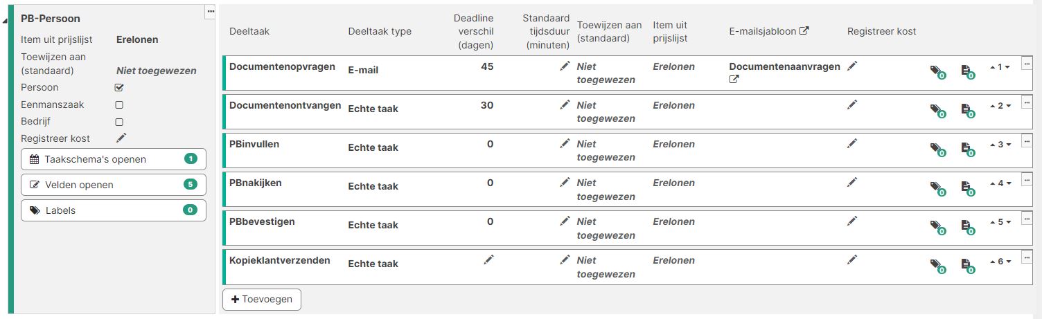Edit Registreer kost pencil for Documentenontvangen
Viewport: 1042px width, 319px height.
click(852, 104)
